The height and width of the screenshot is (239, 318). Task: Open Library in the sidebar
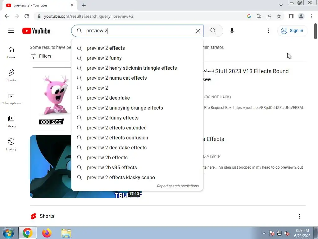tap(11, 122)
